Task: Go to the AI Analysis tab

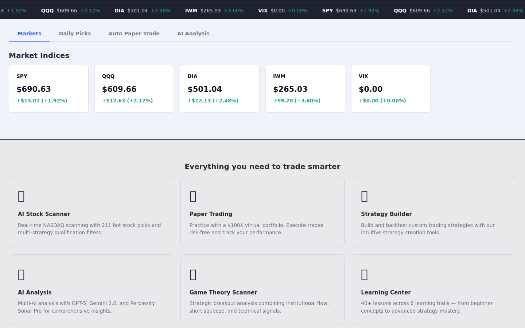Action: (193, 34)
